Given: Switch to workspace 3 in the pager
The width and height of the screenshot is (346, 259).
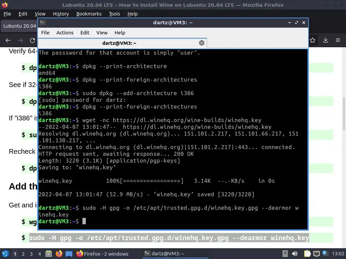Looking at the screenshot, I should (31, 254).
